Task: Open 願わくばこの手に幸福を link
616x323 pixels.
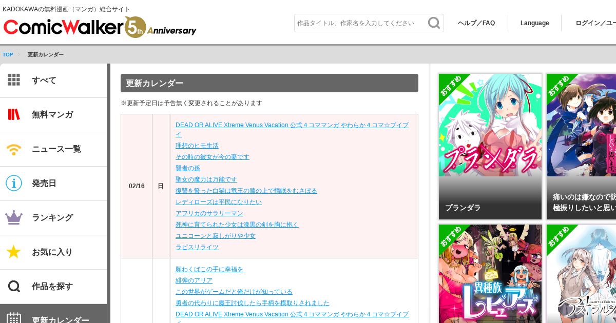Action: click(x=209, y=269)
